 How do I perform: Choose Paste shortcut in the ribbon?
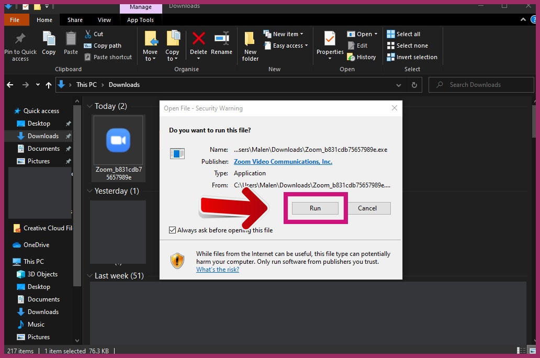coord(108,57)
